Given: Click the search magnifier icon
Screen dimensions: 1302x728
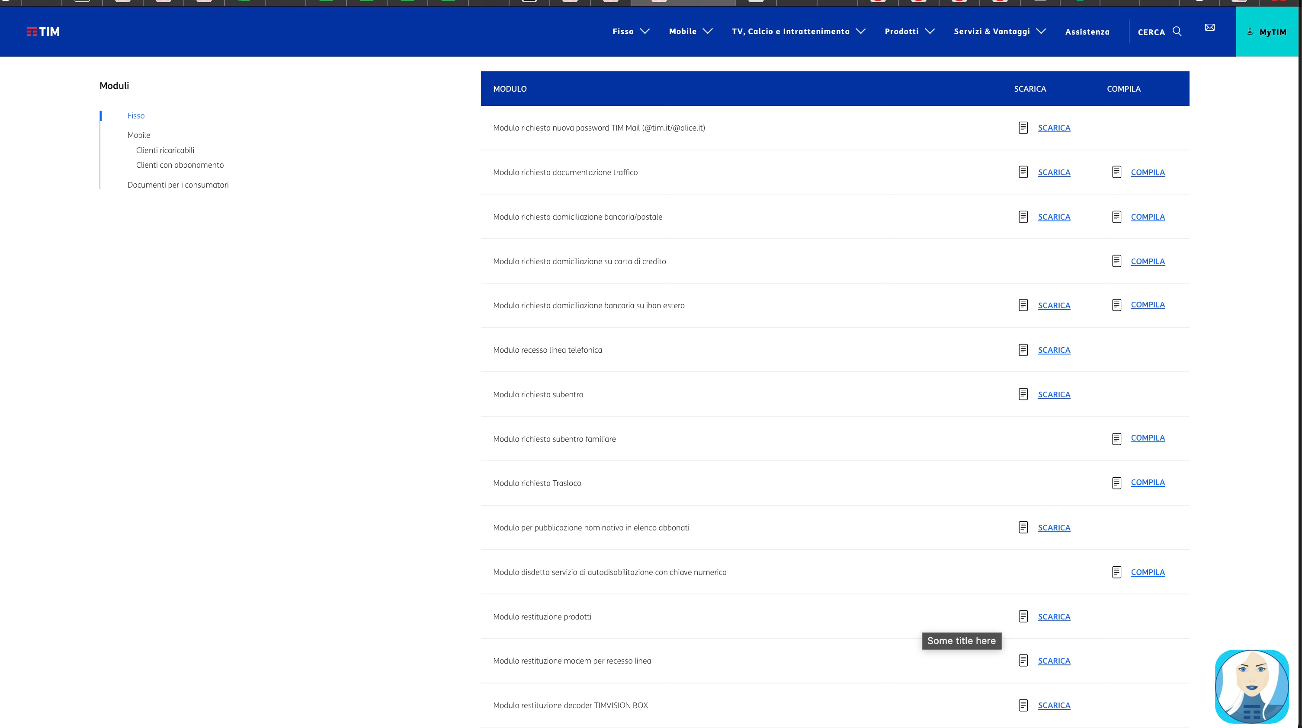Looking at the screenshot, I should [x=1177, y=31].
